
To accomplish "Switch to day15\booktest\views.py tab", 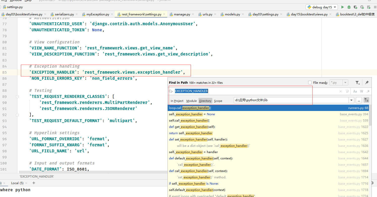I will [309, 14].
